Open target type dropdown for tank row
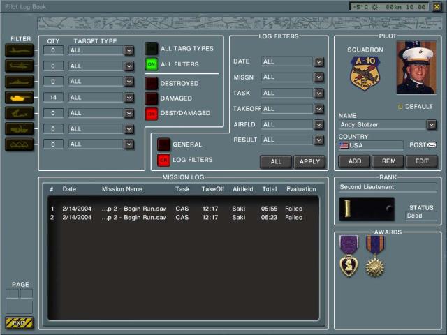Viewport: 447px width, 335px height. [129, 98]
